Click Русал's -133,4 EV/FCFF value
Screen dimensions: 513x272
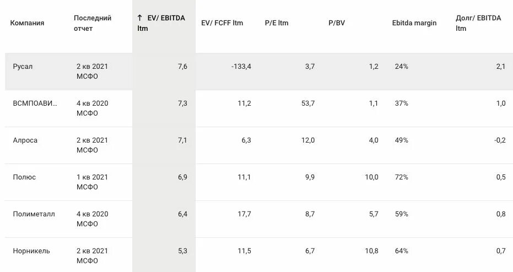click(241, 67)
